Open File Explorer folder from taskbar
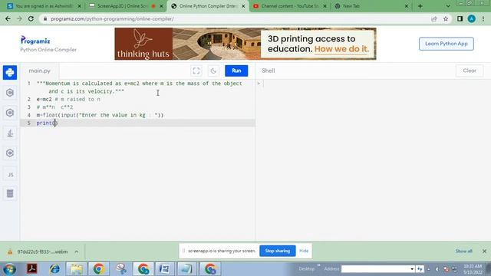The width and height of the screenshot is (491, 276). coord(77,269)
